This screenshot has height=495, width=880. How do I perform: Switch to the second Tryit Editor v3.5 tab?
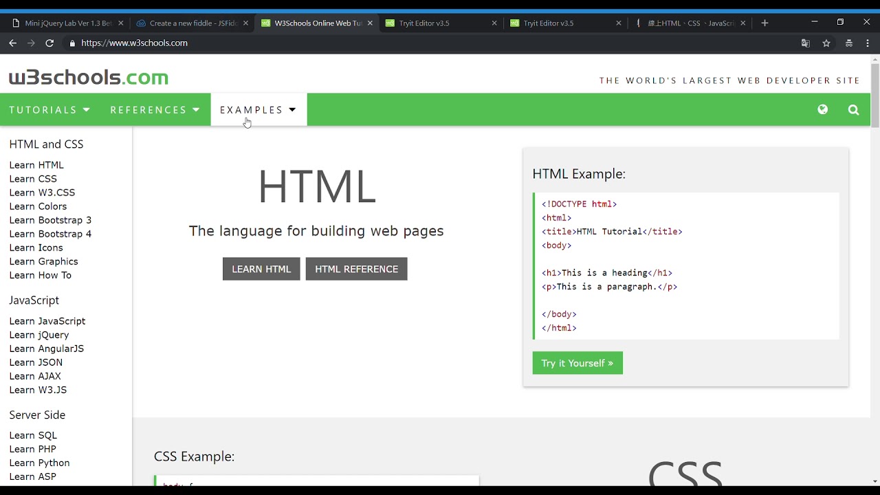pyautogui.click(x=565, y=23)
